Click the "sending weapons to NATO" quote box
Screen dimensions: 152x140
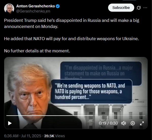click(91, 91)
